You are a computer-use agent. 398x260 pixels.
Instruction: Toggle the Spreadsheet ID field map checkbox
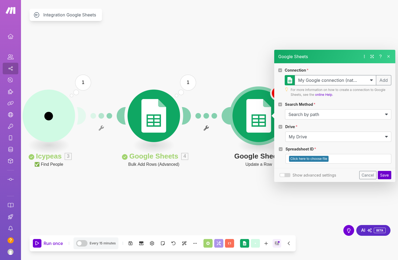(x=281, y=149)
